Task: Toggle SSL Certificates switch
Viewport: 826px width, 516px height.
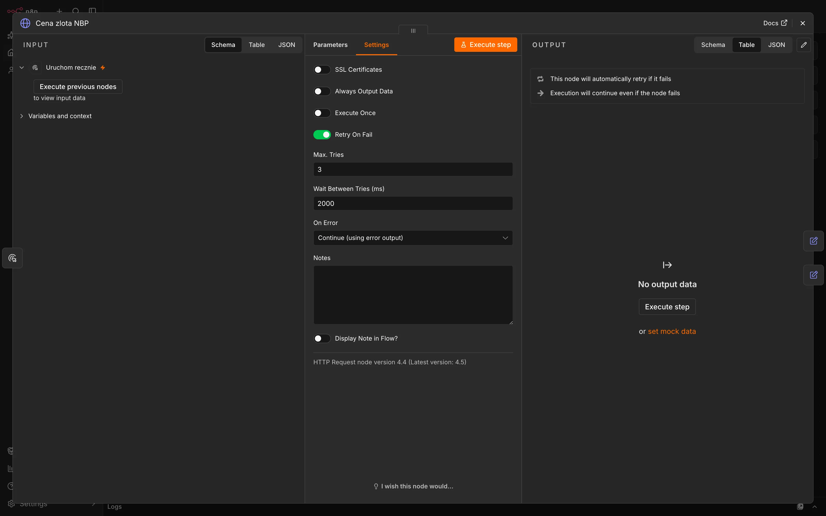Action: (x=322, y=70)
